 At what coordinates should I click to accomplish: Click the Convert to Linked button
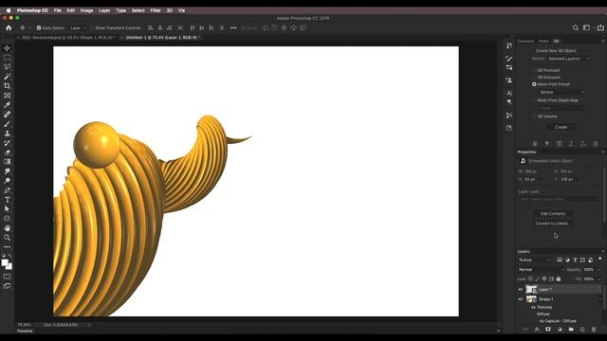pyautogui.click(x=553, y=224)
